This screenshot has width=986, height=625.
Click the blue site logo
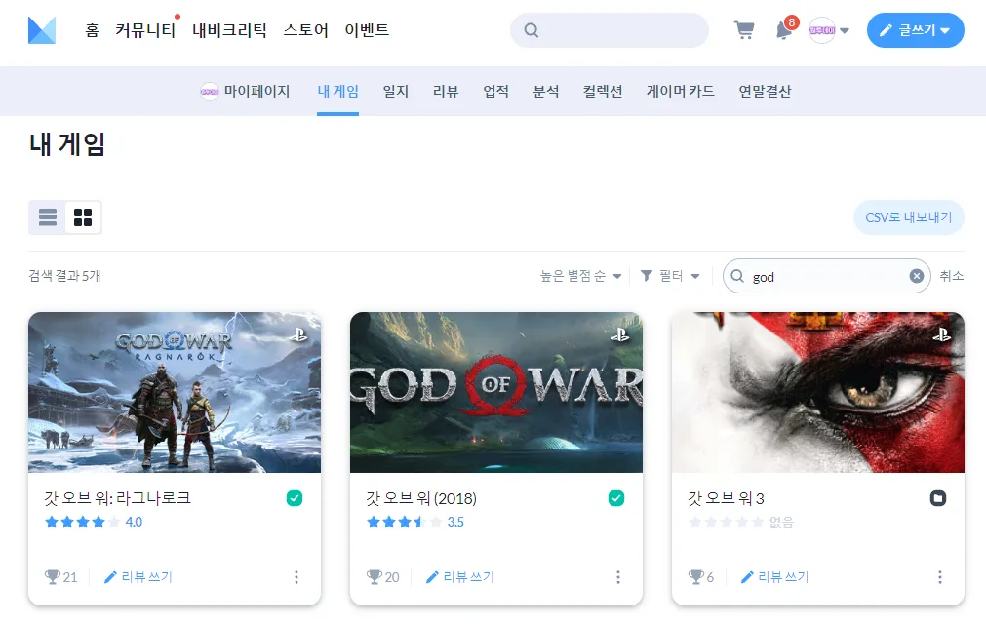click(42, 30)
